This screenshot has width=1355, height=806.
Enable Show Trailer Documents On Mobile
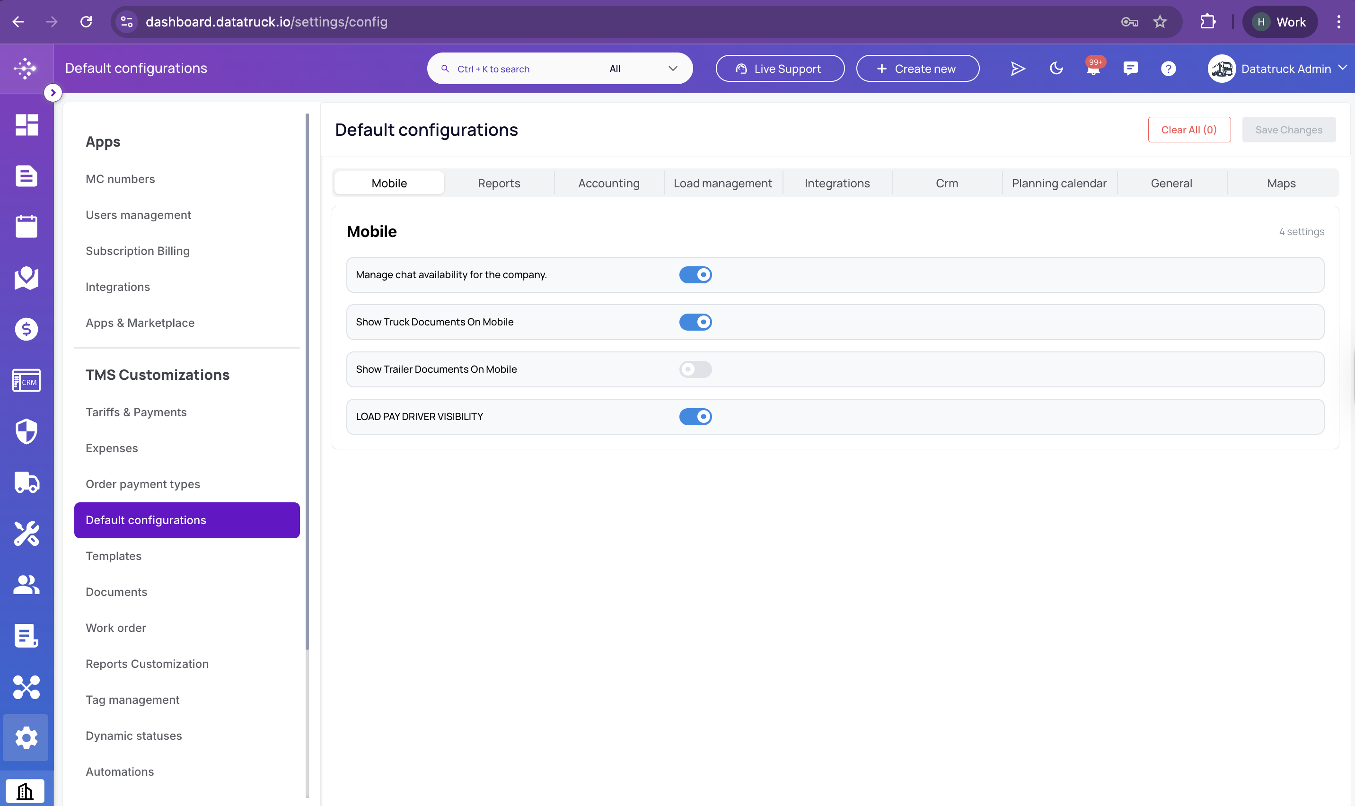(695, 369)
